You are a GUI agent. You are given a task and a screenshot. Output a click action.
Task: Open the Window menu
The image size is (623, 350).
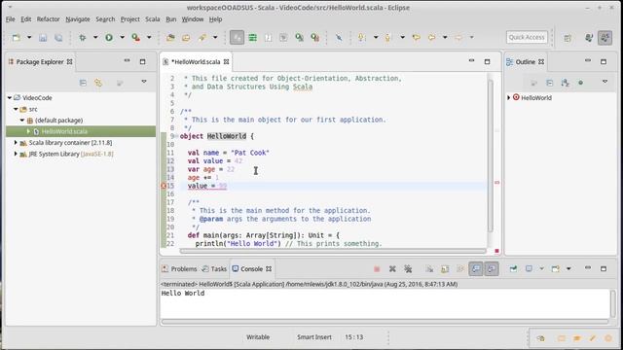pos(193,19)
